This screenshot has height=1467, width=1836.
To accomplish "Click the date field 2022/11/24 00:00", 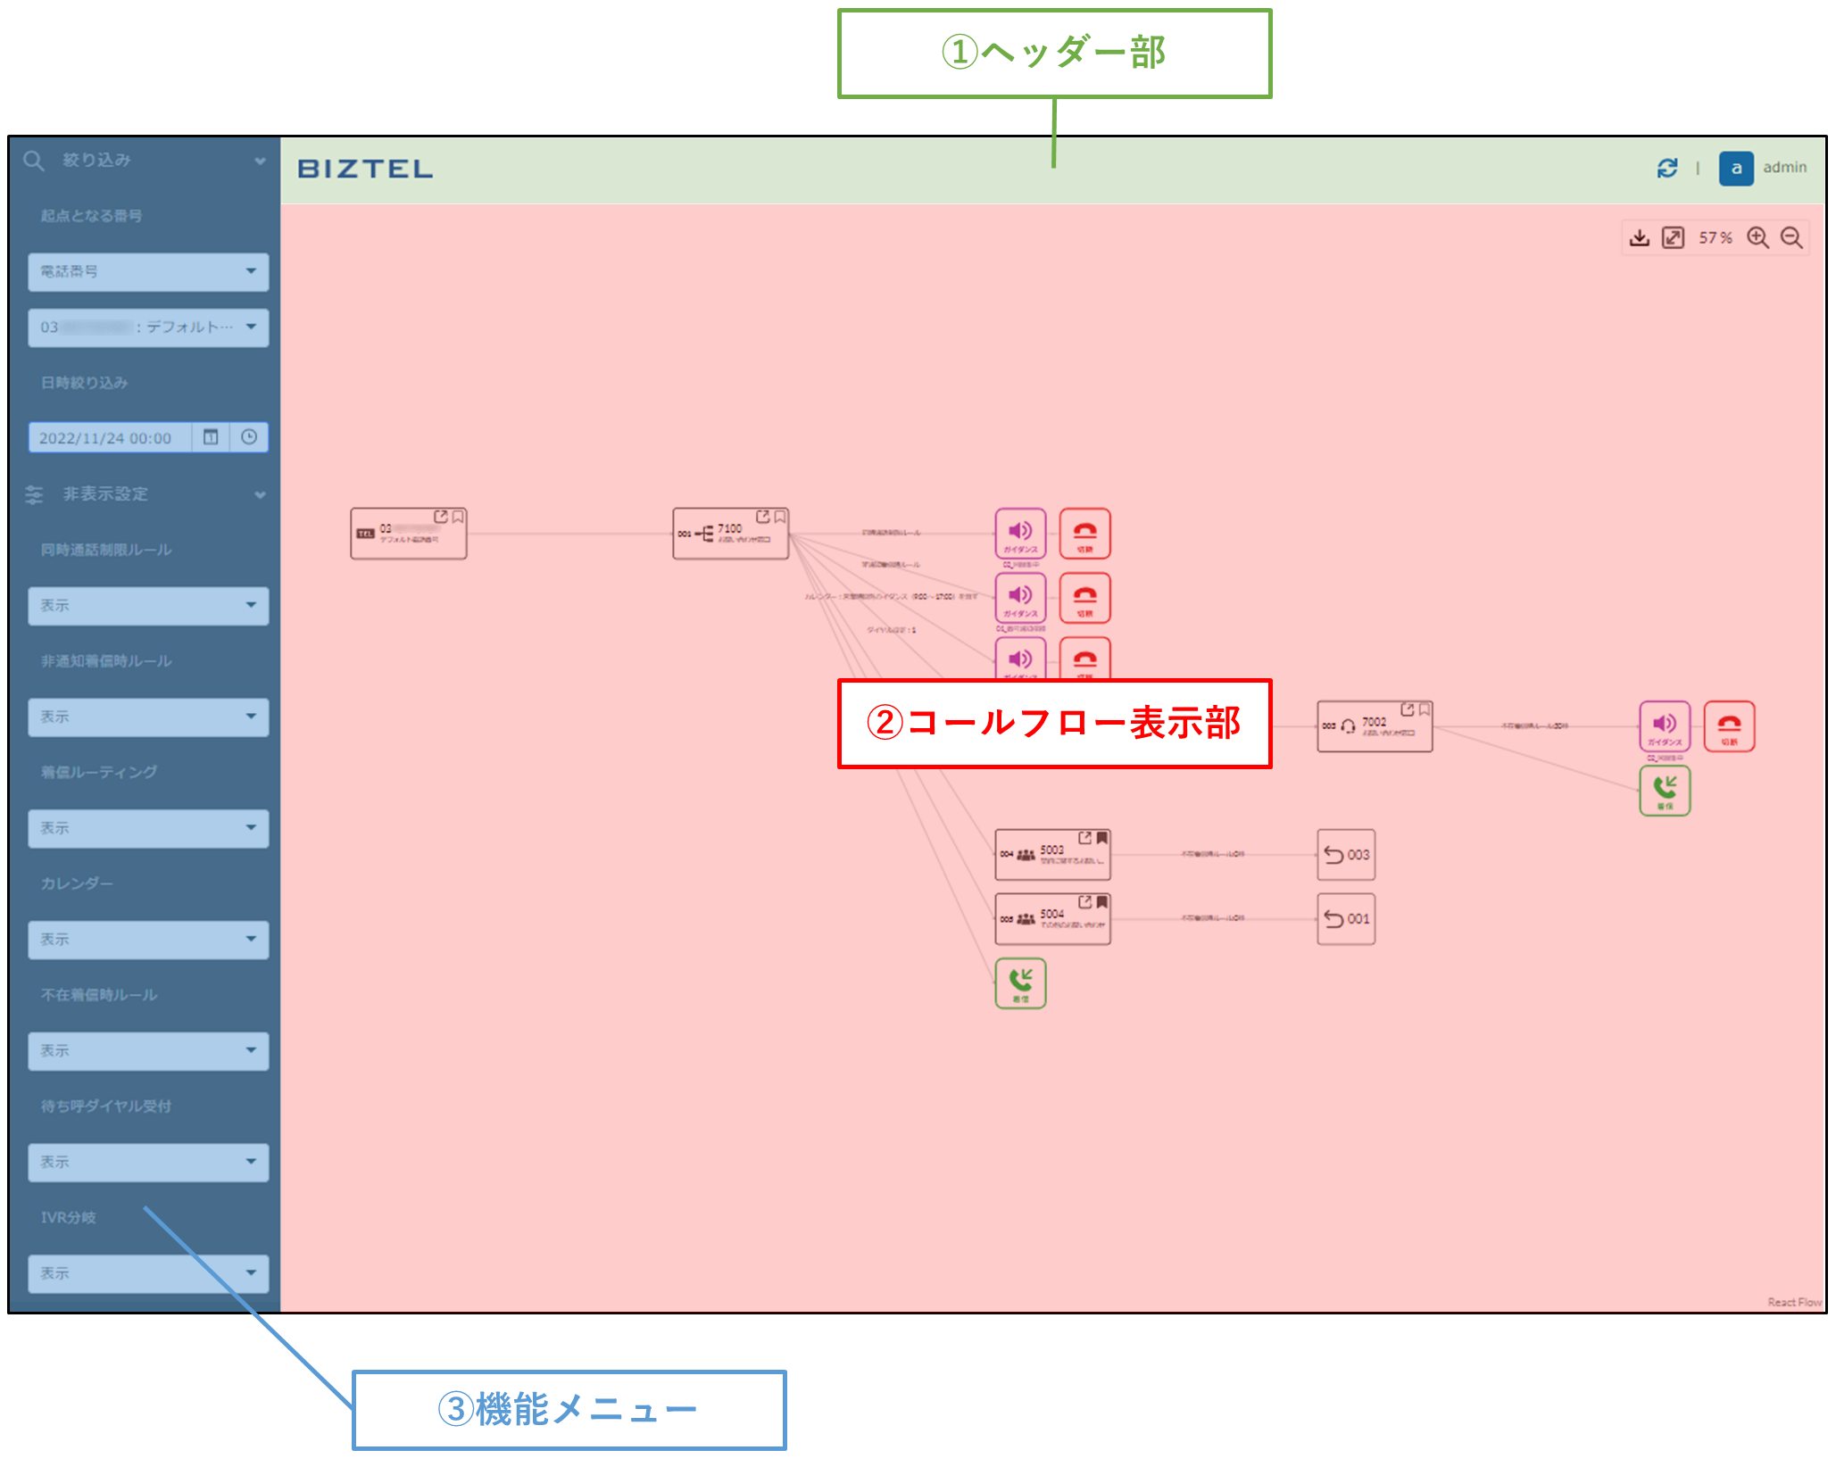I will [x=110, y=437].
